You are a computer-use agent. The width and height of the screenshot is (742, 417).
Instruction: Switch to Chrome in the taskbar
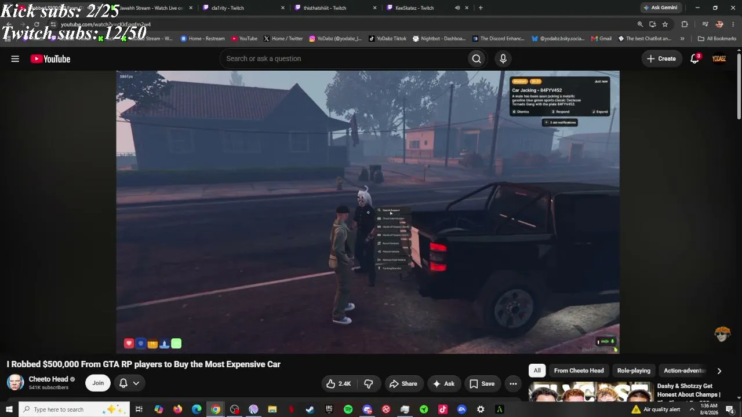point(216,409)
